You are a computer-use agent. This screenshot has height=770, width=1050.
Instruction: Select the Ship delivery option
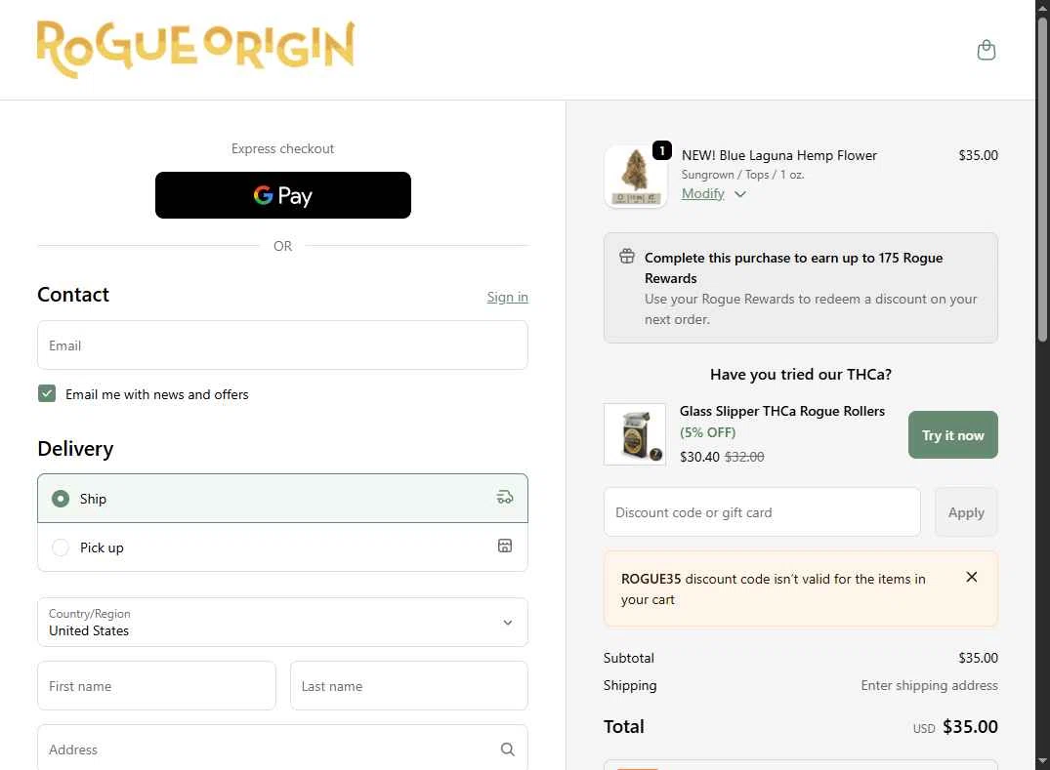click(x=282, y=499)
